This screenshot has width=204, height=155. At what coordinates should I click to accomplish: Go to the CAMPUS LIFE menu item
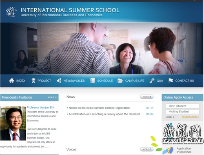click(x=135, y=81)
